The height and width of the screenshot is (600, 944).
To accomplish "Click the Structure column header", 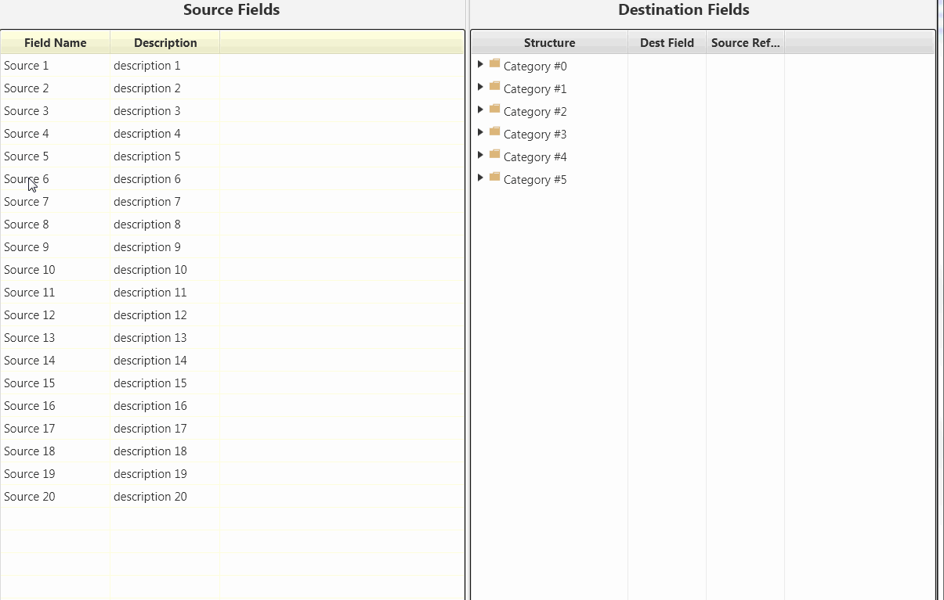I will coord(549,43).
